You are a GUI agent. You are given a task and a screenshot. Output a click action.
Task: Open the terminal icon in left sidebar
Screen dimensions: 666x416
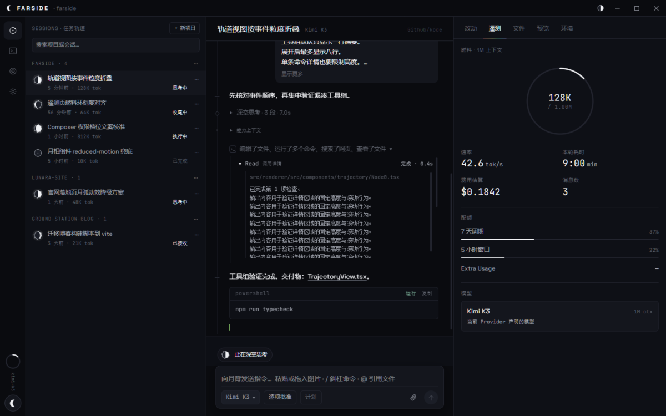[13, 50]
